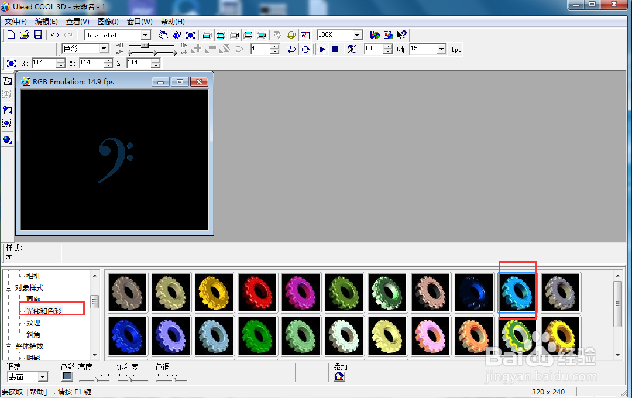The image size is (632, 398).
Task: Click the 添加 add icon
Action: [x=339, y=376]
